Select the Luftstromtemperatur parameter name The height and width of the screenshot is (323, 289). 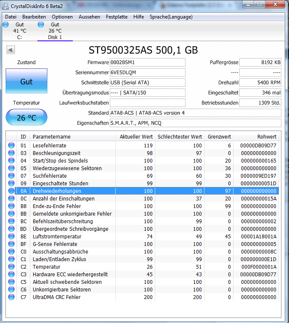[x=57, y=237]
